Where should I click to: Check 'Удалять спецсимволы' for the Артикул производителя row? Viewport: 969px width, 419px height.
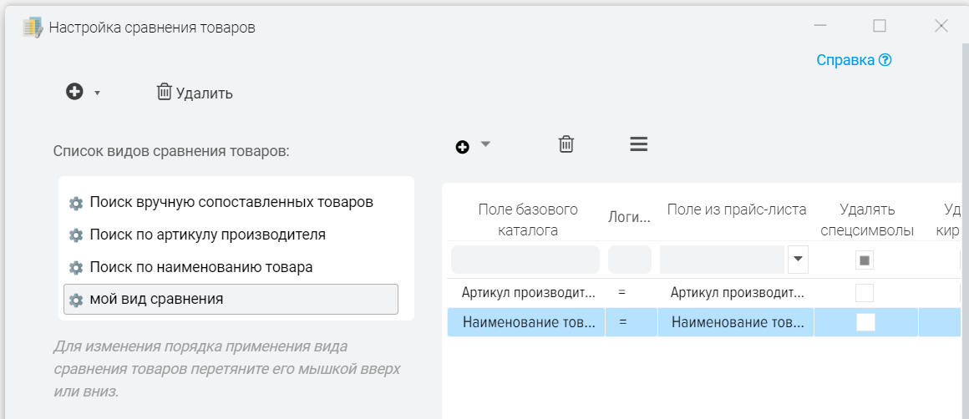click(865, 293)
